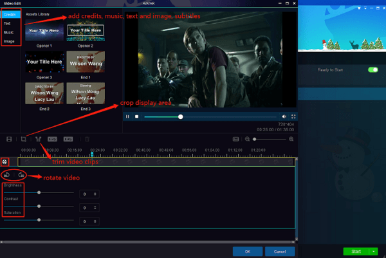Screen dimensions: 386x258
Task: Minimize the Video Edit window
Action: pos(280,3)
